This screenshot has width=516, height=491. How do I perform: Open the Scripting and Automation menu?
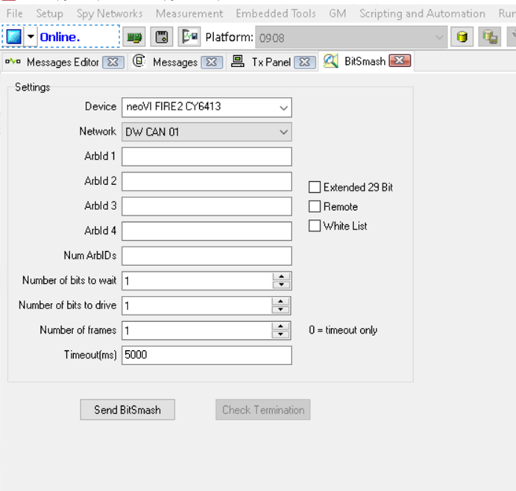click(x=422, y=13)
